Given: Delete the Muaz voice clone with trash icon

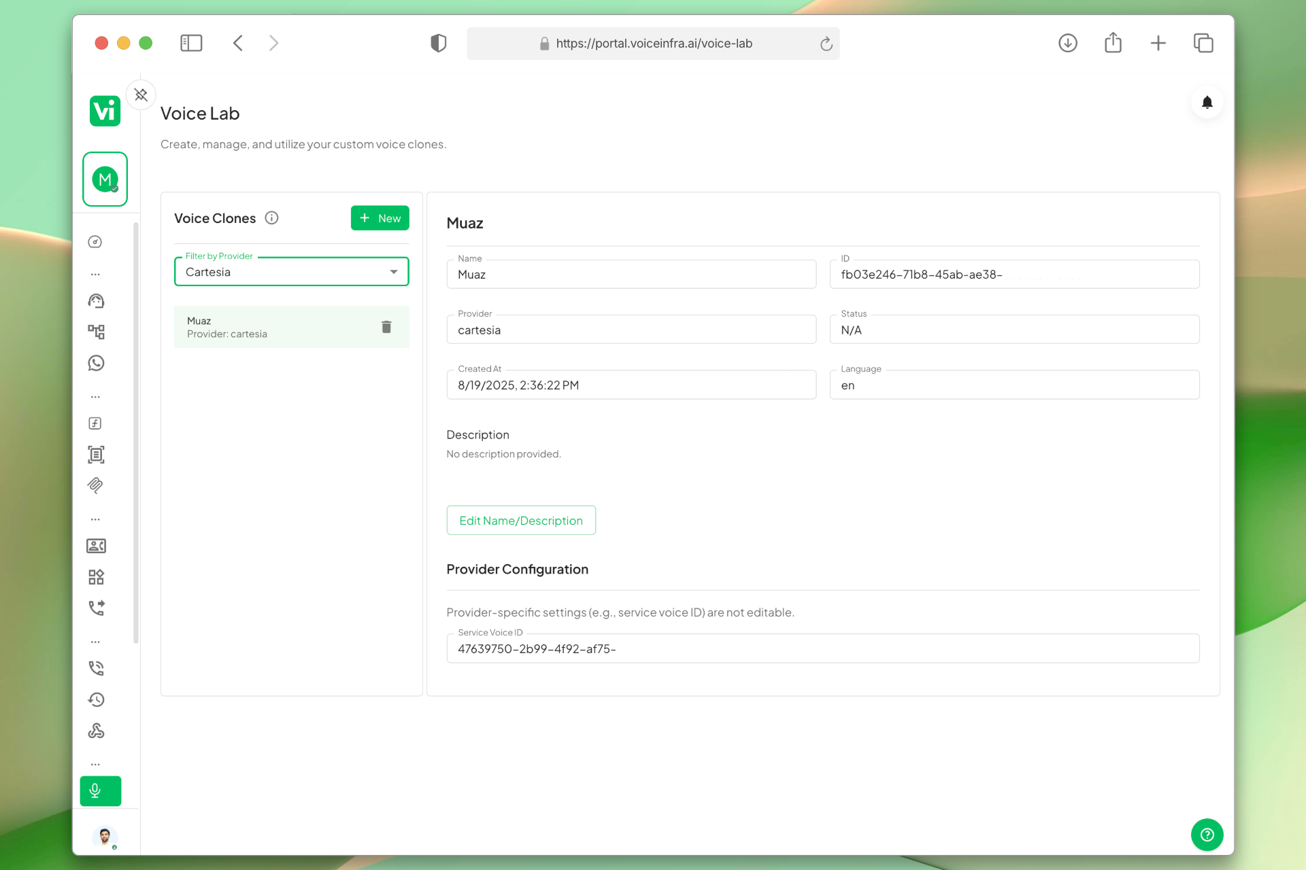Looking at the screenshot, I should click(x=386, y=327).
